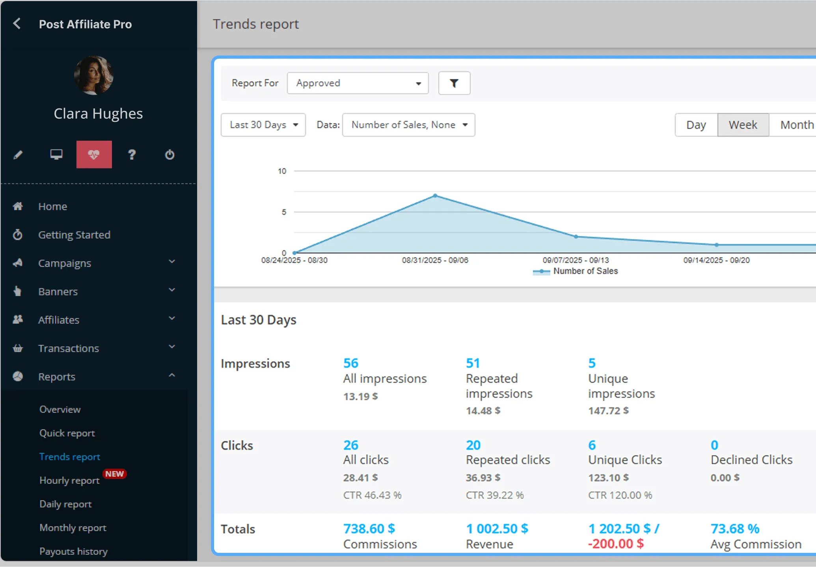Viewport: 816px width, 567px height.
Task: Open Clara Hughes profile avatar
Action: (x=94, y=75)
